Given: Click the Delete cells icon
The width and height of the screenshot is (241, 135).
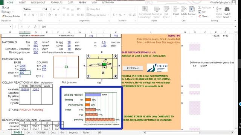Looking at the screenshot, I should point(184,9).
